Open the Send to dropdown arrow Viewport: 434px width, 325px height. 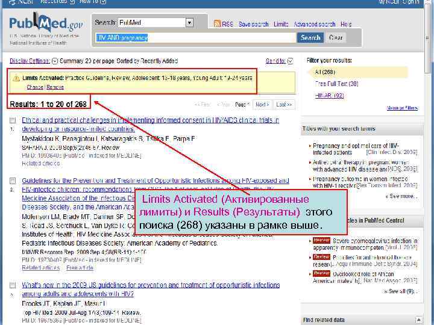click(290, 61)
